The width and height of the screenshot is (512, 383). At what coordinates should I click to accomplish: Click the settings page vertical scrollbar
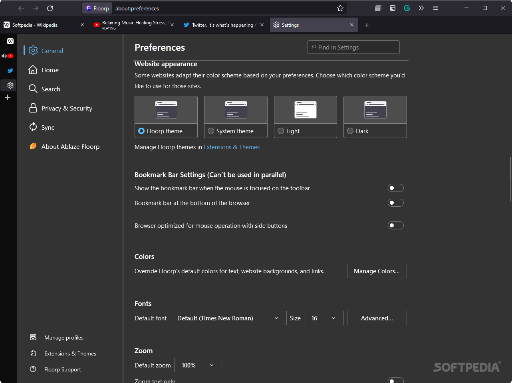coord(510,180)
